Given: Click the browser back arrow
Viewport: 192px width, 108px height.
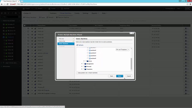Looking at the screenshot, I should pos(1,4).
